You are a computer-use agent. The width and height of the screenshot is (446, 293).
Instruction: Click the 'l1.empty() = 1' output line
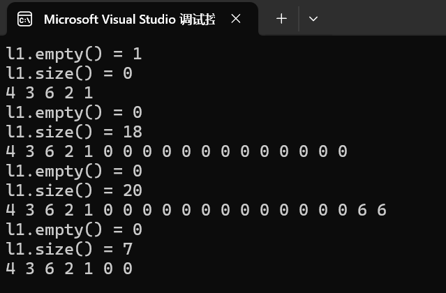click(x=73, y=54)
